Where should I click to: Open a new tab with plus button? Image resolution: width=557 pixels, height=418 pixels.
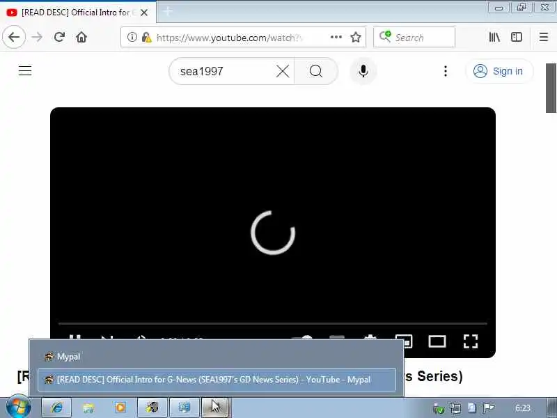pyautogui.click(x=168, y=12)
